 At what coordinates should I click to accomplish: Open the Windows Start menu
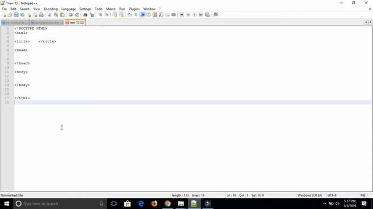pyautogui.click(x=6, y=204)
